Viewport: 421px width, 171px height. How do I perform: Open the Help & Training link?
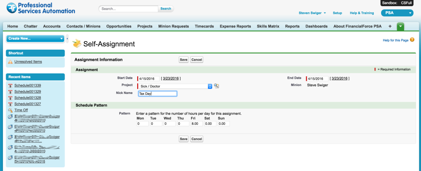pyautogui.click(x=362, y=13)
